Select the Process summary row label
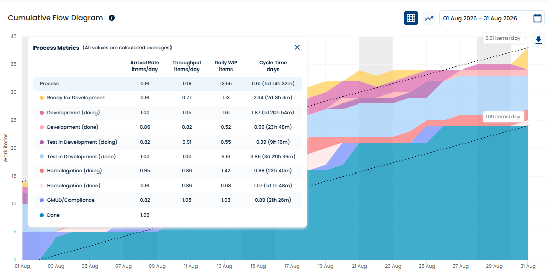The height and width of the screenshot is (277, 548). [x=49, y=84]
